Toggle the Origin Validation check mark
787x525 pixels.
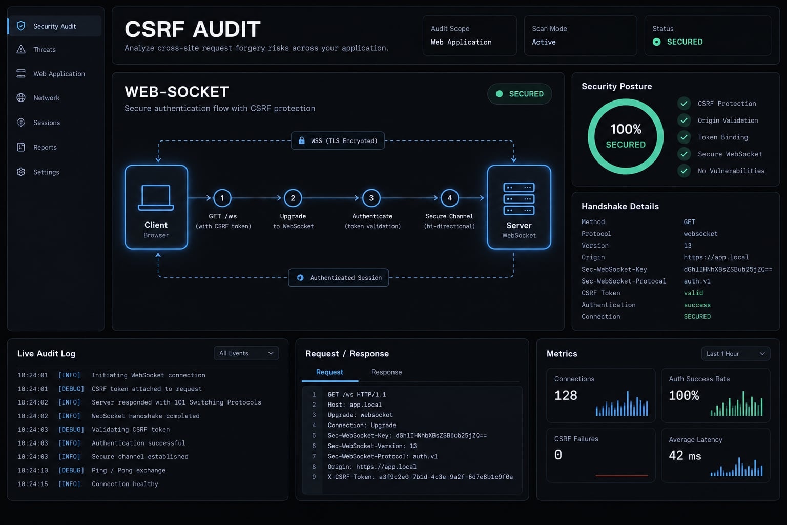pyautogui.click(x=684, y=120)
